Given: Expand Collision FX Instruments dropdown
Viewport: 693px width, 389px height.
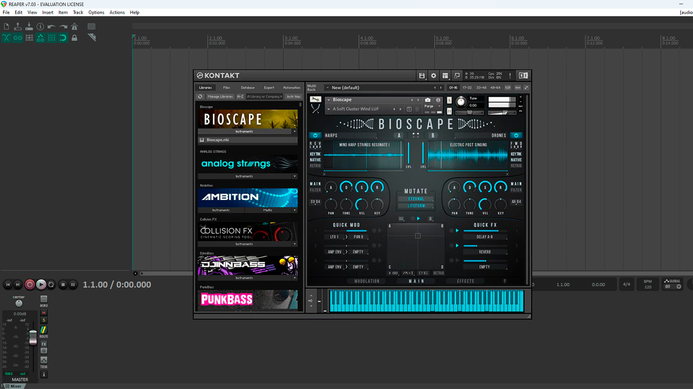Looking at the screenshot, I should coord(295,244).
